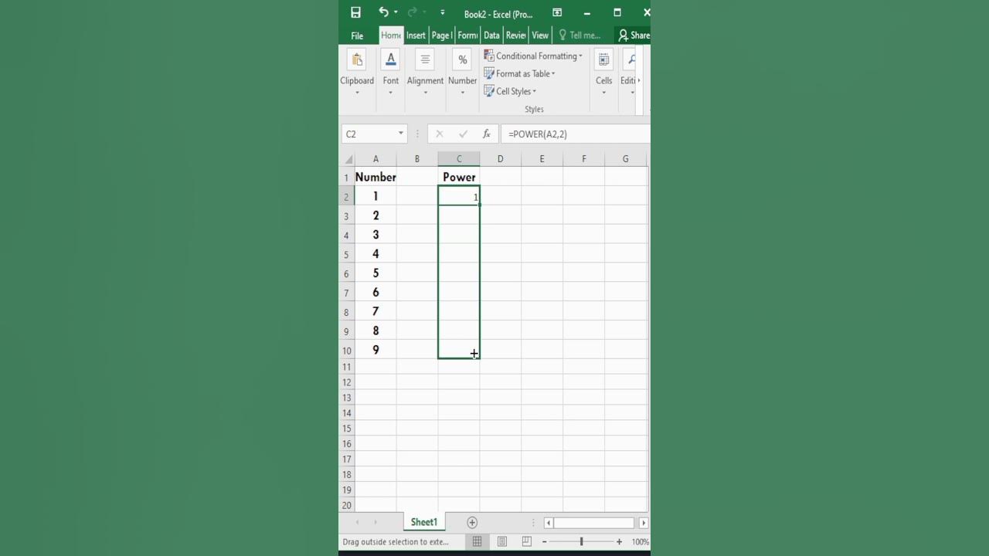Click the Save icon in title bar

pos(355,12)
